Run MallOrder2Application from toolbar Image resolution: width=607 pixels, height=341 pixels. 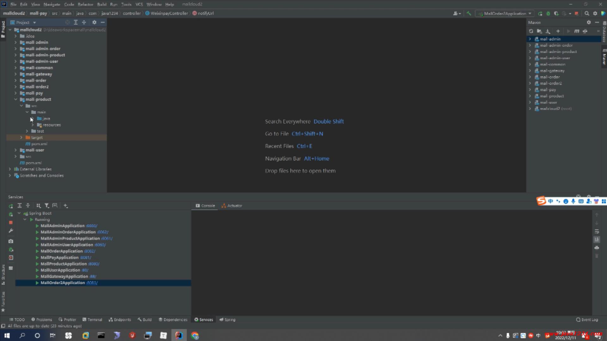pyautogui.click(x=540, y=14)
